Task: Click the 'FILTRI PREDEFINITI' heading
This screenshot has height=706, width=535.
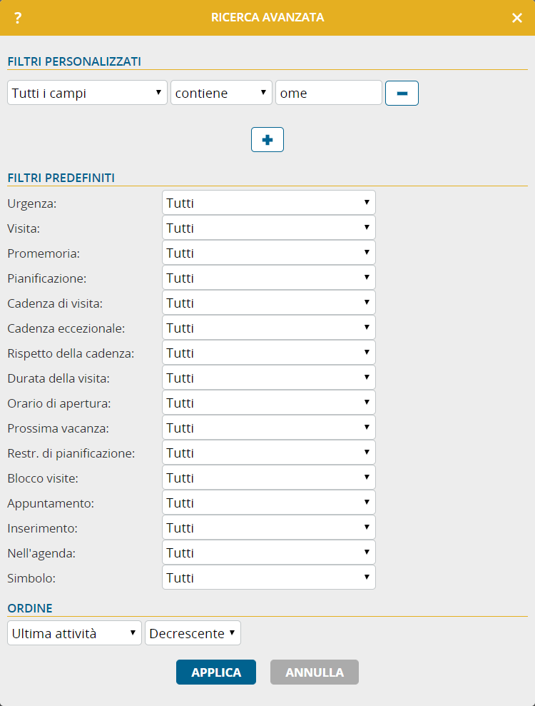Action: pyautogui.click(x=61, y=178)
